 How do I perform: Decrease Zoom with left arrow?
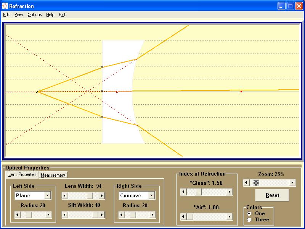click(x=246, y=183)
